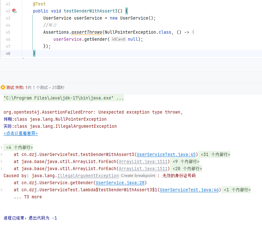Expand chevron beside testGenderWithAssert3 stack line
This screenshot has width=262, height=225.
2,154
